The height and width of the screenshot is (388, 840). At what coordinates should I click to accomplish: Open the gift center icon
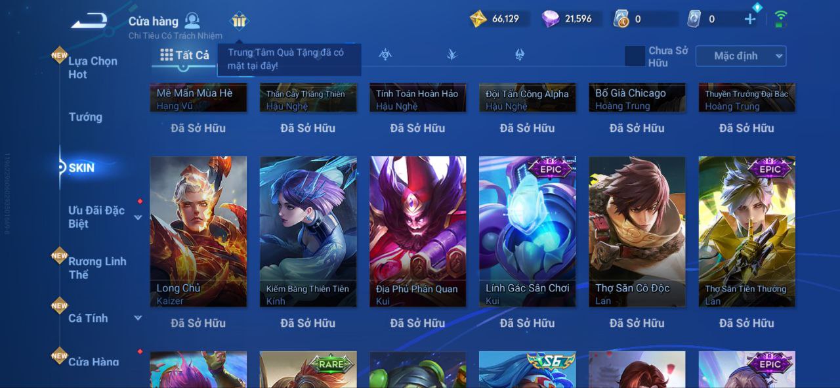tap(239, 21)
